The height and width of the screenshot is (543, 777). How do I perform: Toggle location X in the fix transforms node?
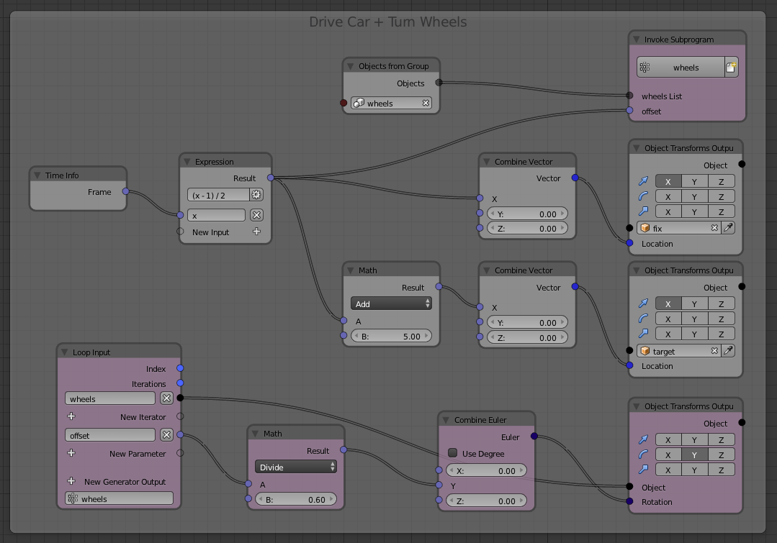pyautogui.click(x=668, y=181)
